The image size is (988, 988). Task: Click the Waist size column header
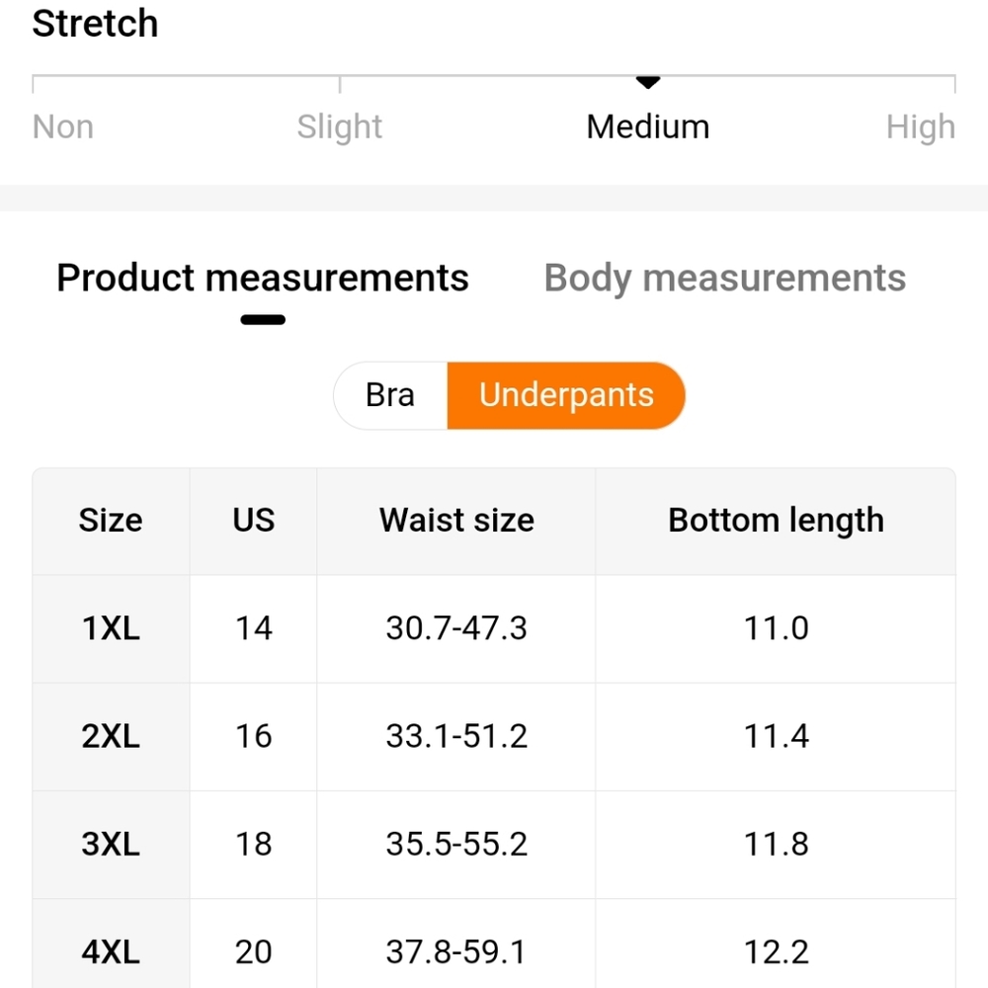pyautogui.click(x=456, y=521)
